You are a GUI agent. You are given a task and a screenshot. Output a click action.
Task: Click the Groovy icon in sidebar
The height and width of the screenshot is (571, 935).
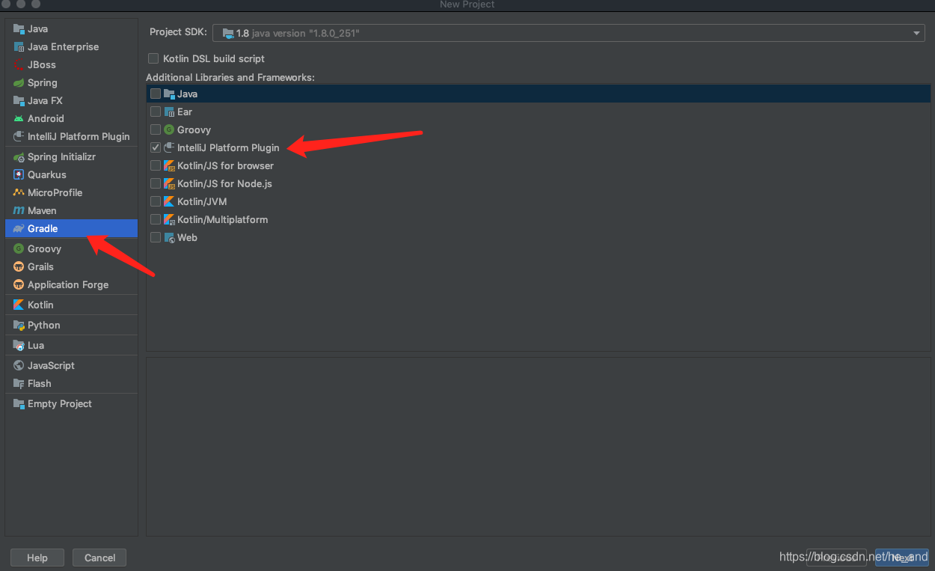point(19,248)
